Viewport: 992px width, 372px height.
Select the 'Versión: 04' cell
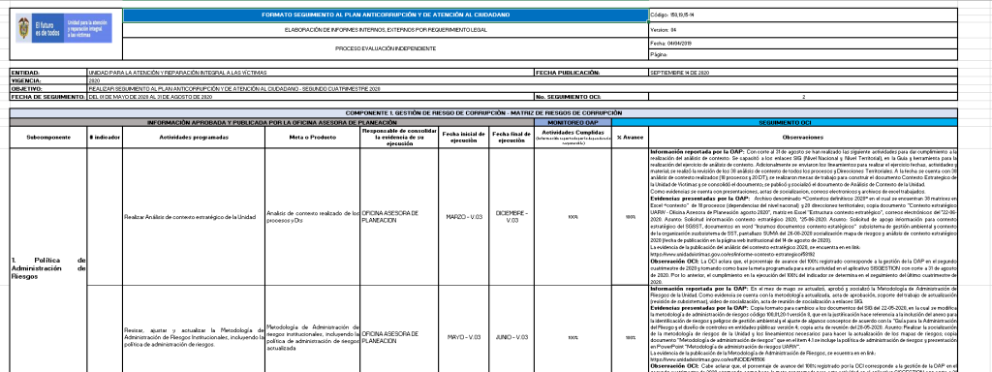click(x=803, y=30)
